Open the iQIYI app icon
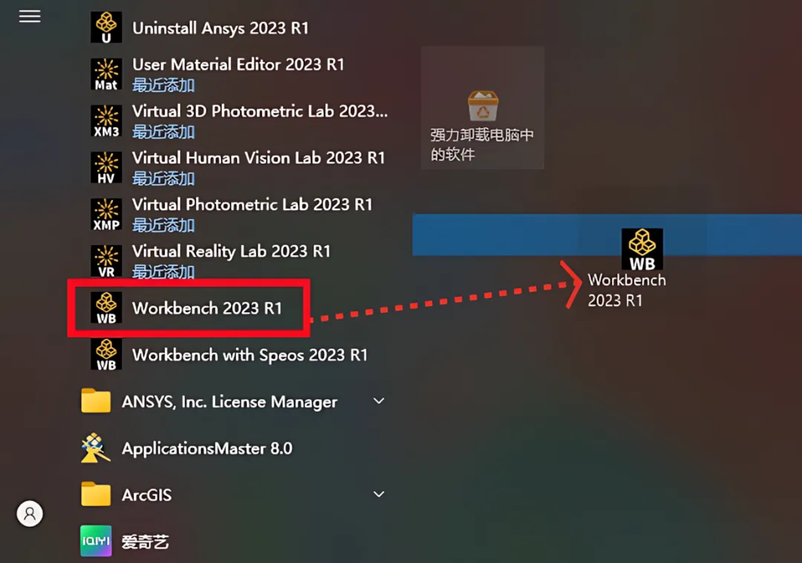Image resolution: width=802 pixels, height=563 pixels. [96, 541]
